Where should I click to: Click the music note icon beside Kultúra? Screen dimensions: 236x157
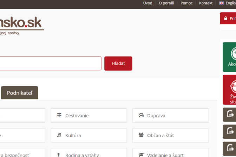[59, 135]
